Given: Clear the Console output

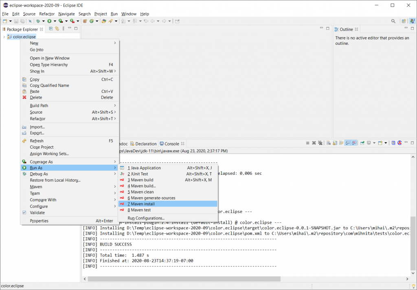Looking at the screenshot, I should 329,143.
